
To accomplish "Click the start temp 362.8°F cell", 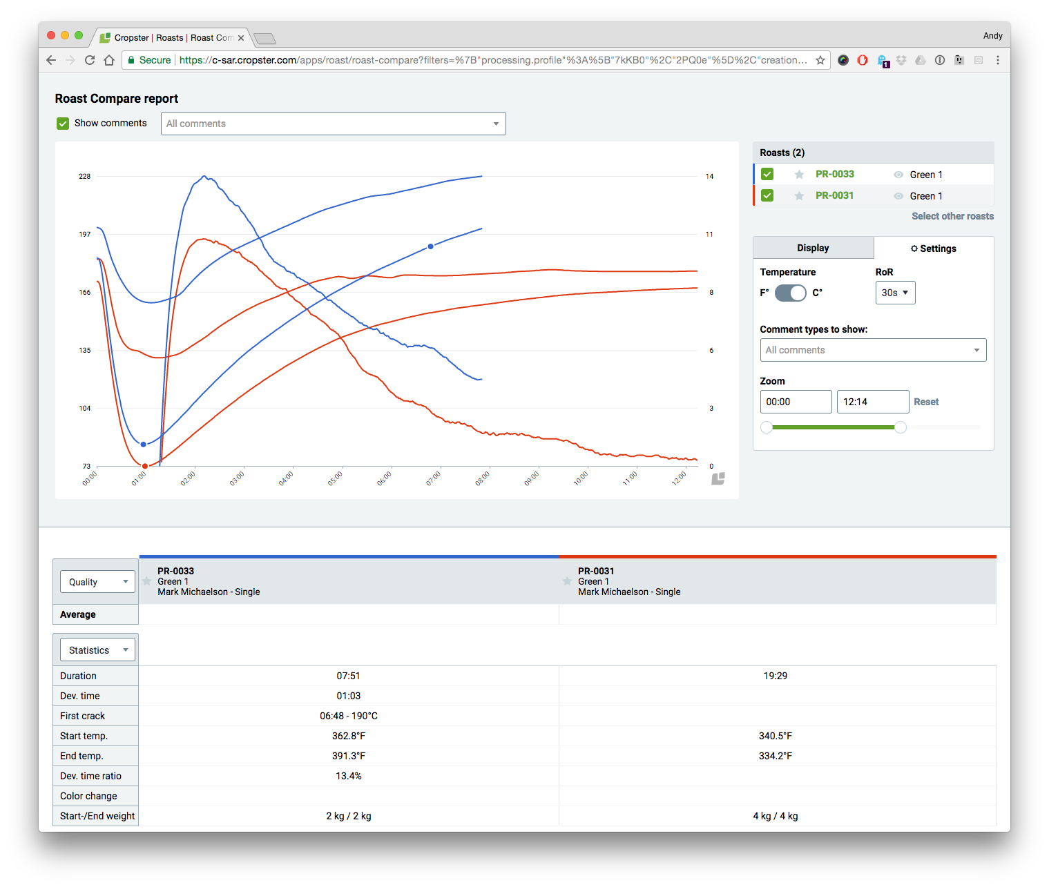I will click(x=348, y=736).
